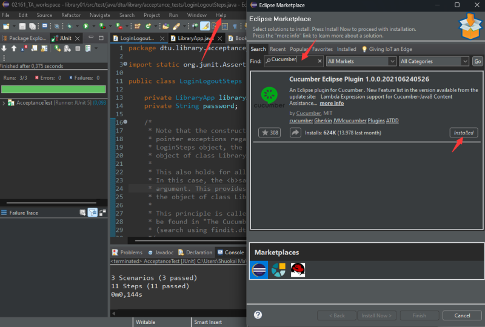The width and height of the screenshot is (485, 327).
Task: Click Previous Failed Test up arrow in JUnit view
Action: pyautogui.click(x=14, y=48)
